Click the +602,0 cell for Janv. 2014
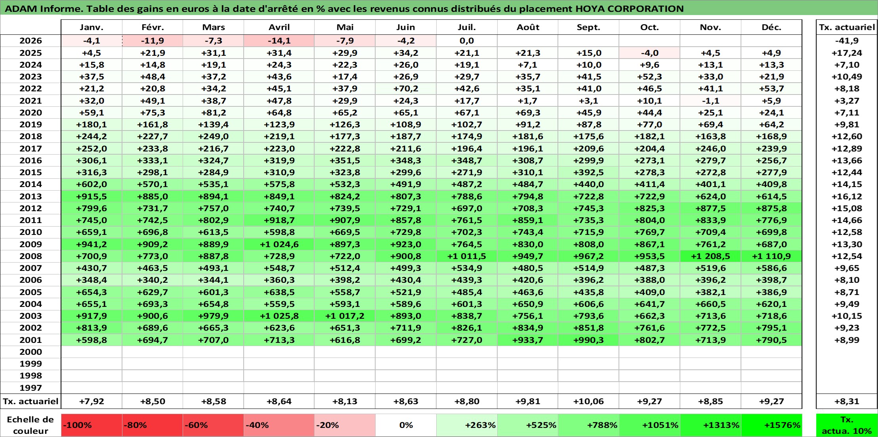Screen dimensions: 878x437 tap(92, 184)
